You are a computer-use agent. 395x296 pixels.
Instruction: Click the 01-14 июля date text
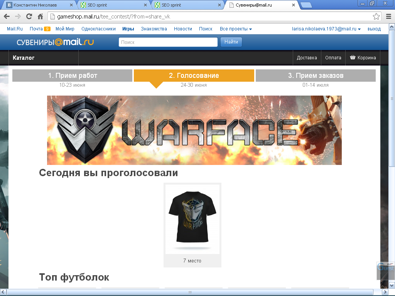click(316, 85)
